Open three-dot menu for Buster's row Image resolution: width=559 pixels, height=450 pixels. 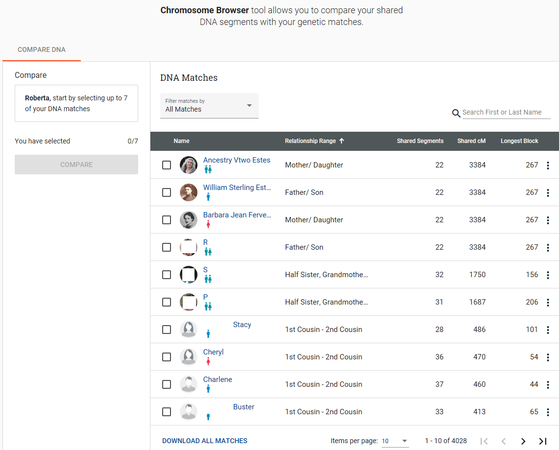[548, 412]
